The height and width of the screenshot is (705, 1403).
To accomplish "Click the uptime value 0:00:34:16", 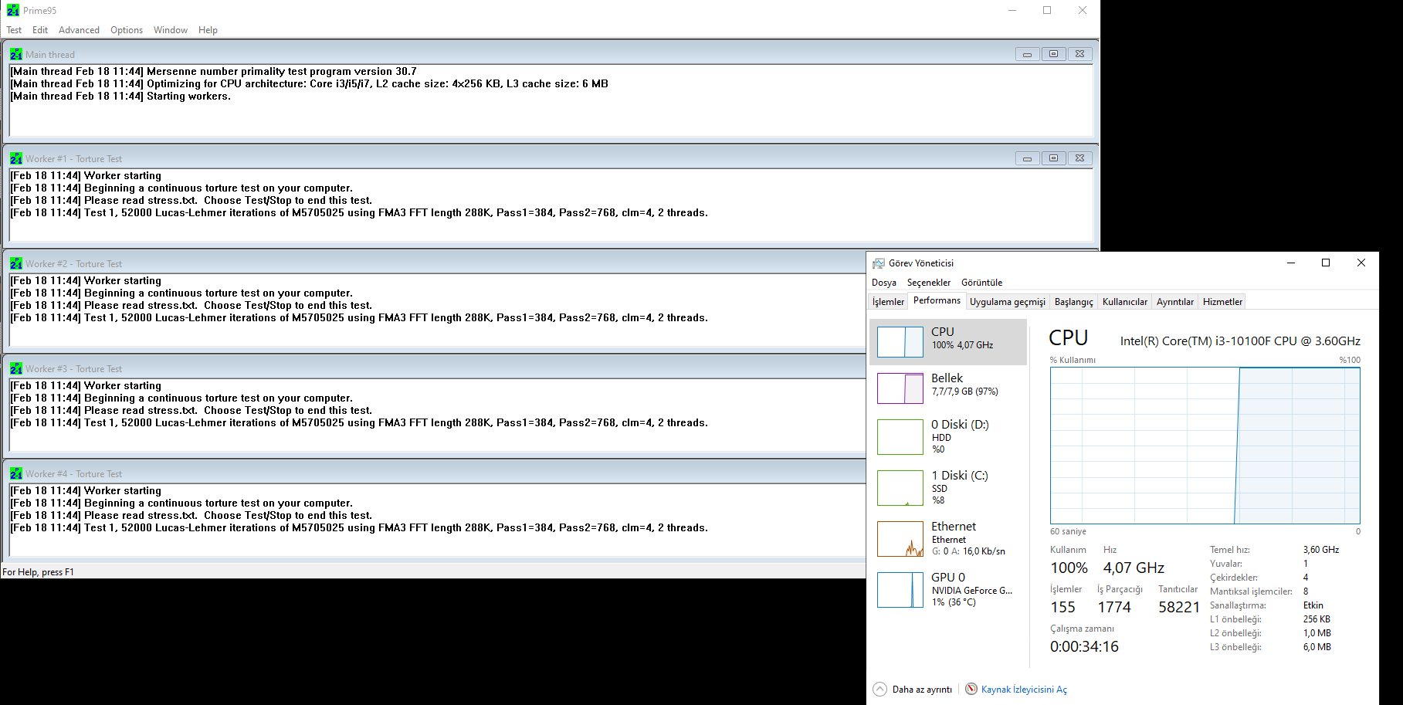I will 1084,646.
